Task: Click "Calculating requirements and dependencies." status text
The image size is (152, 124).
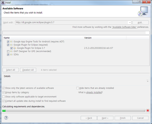Action: [24, 107]
